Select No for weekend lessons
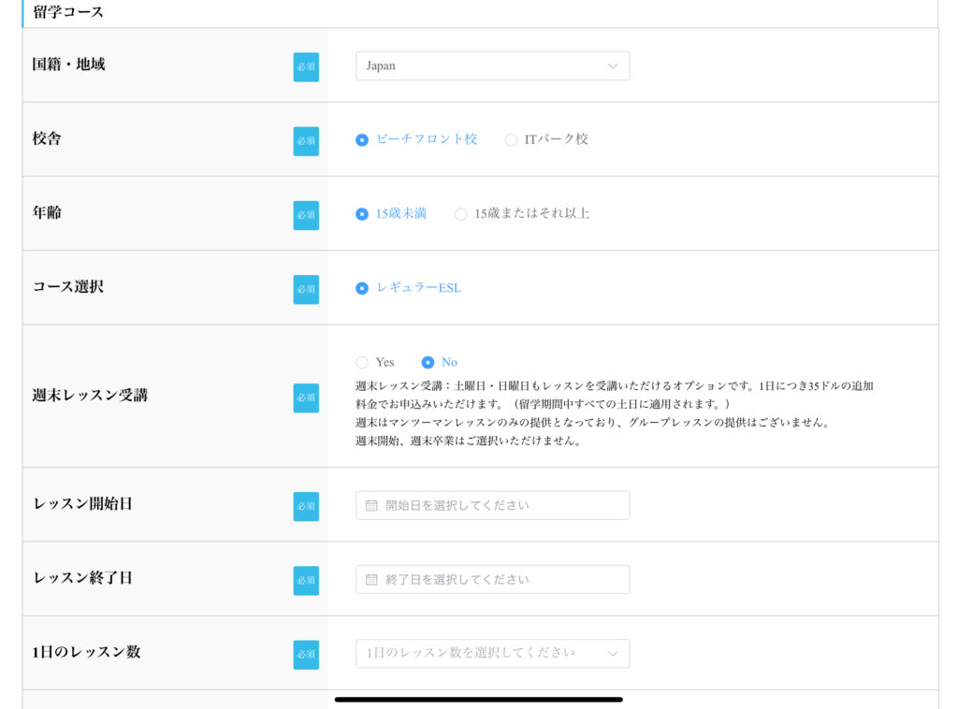Screen dimensions: 958x709 428,362
